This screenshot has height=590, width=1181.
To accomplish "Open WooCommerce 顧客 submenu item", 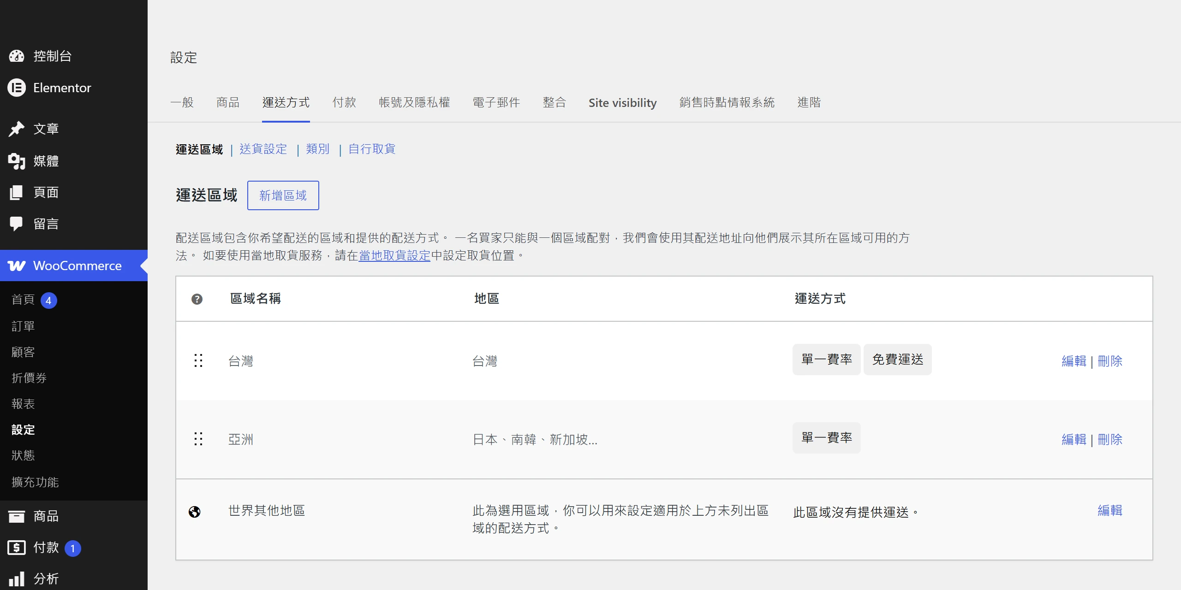I will (23, 352).
